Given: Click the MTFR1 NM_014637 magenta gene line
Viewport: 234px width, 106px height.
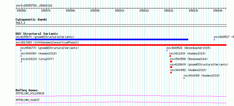Looking at the screenshot, I should point(121,102).
